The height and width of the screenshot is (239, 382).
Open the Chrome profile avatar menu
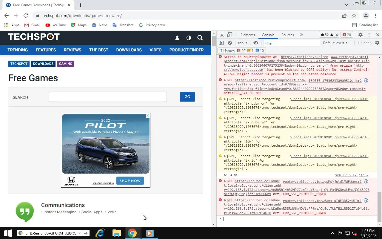point(366,16)
